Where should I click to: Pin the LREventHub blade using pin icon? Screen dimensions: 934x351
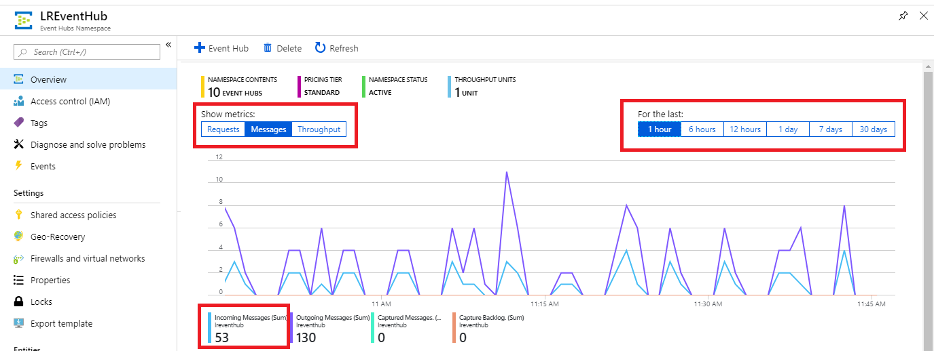pos(903,16)
